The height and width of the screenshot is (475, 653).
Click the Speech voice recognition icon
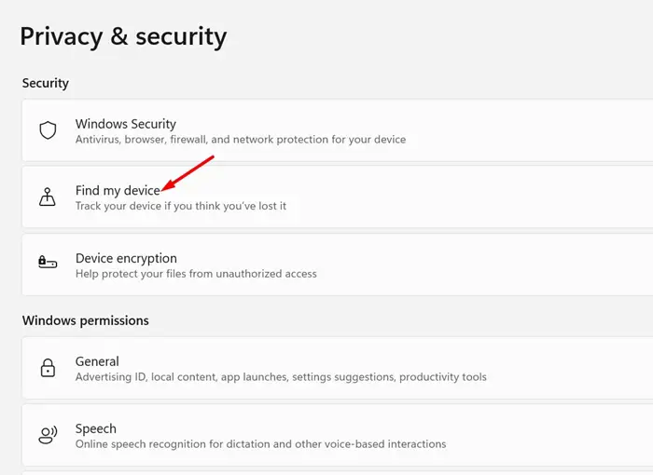[48, 435]
